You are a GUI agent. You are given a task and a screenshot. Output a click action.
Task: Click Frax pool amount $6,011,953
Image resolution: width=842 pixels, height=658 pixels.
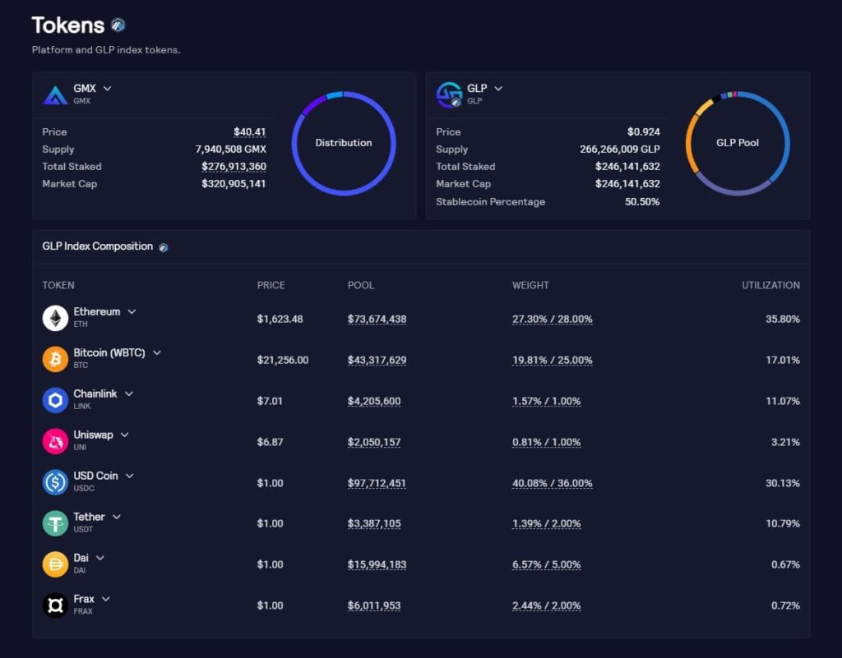point(374,605)
